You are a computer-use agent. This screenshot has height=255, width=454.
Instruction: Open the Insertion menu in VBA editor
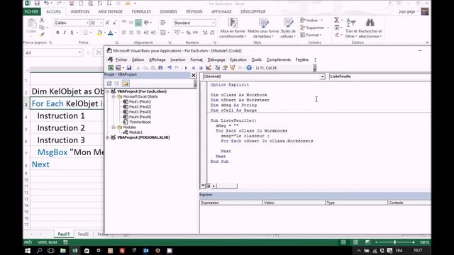(178, 59)
